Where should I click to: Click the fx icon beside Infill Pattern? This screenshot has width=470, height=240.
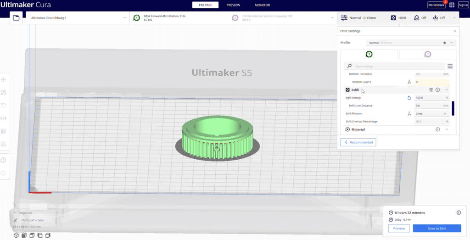(409, 113)
